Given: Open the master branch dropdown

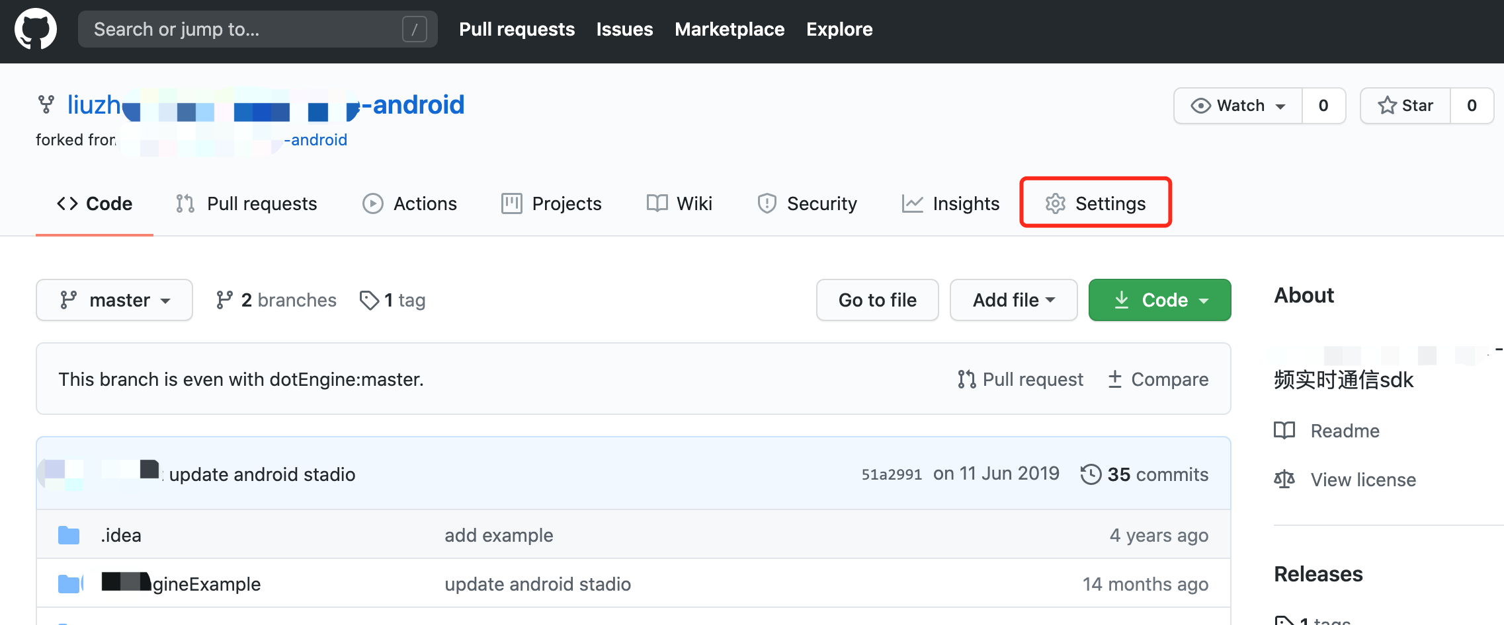Looking at the screenshot, I should click(x=114, y=300).
